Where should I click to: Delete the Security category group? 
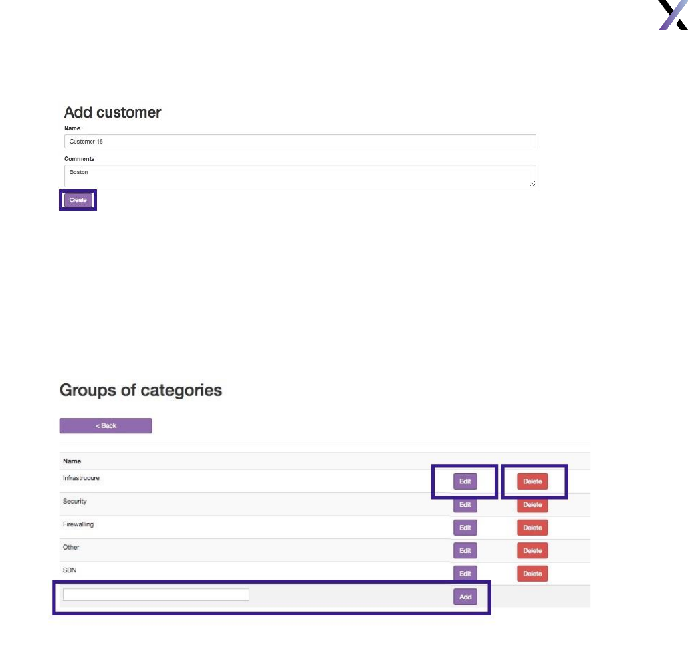(532, 505)
